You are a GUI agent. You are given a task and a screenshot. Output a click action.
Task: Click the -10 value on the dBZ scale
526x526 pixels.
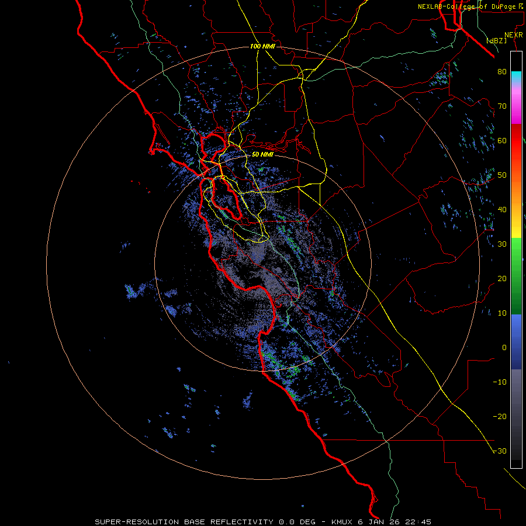pos(500,382)
